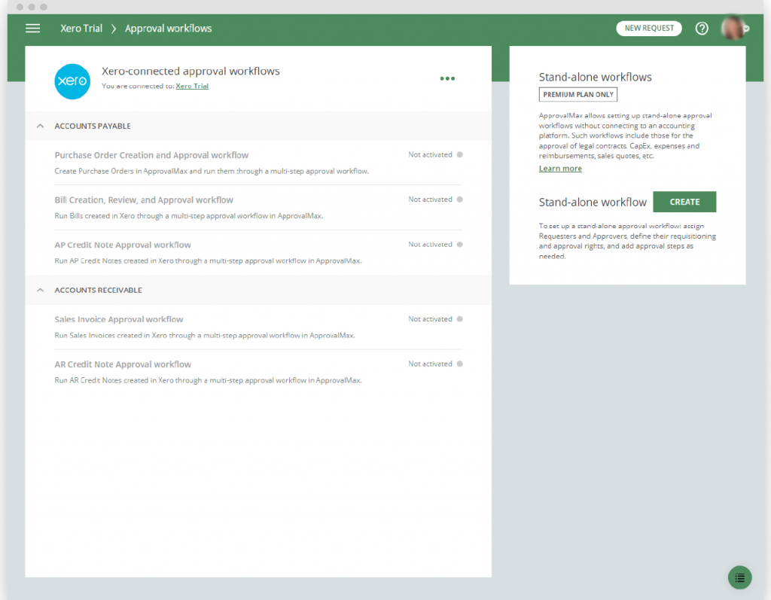The width and height of the screenshot is (771, 600).
Task: Open the hamburger navigation menu
Action: pos(32,29)
